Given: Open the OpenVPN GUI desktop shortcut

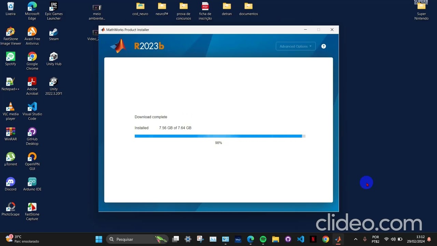Looking at the screenshot, I should tap(32, 161).
